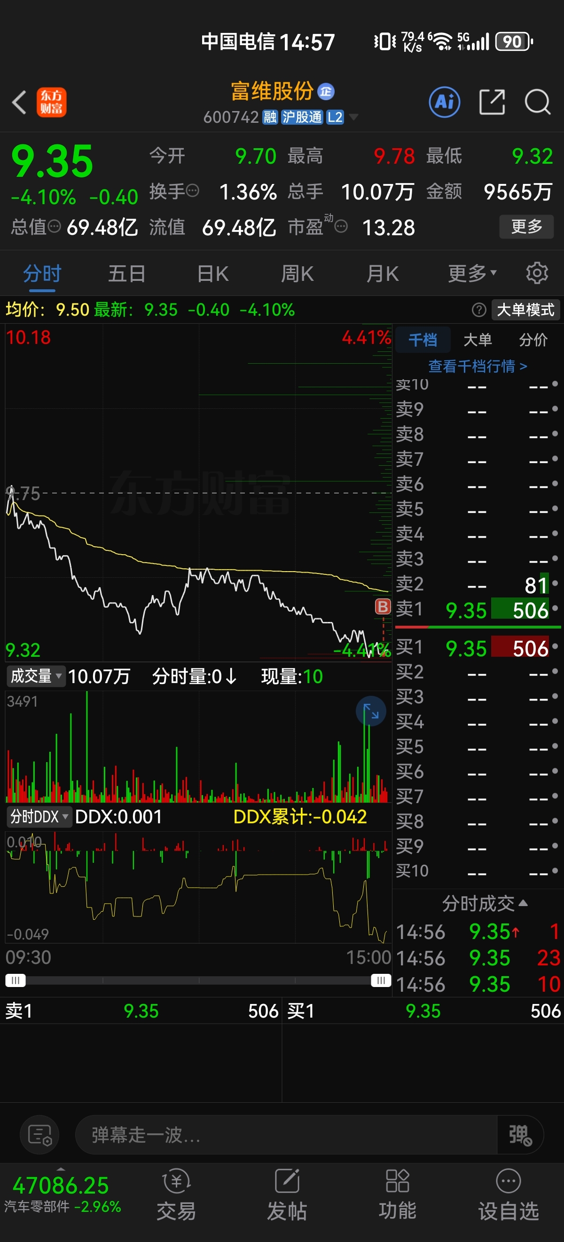Tap the right timeline range handle

[381, 980]
